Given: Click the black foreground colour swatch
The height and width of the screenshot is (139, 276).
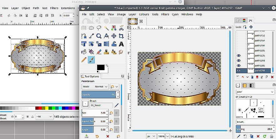Looking at the screenshot, I should (100, 68).
